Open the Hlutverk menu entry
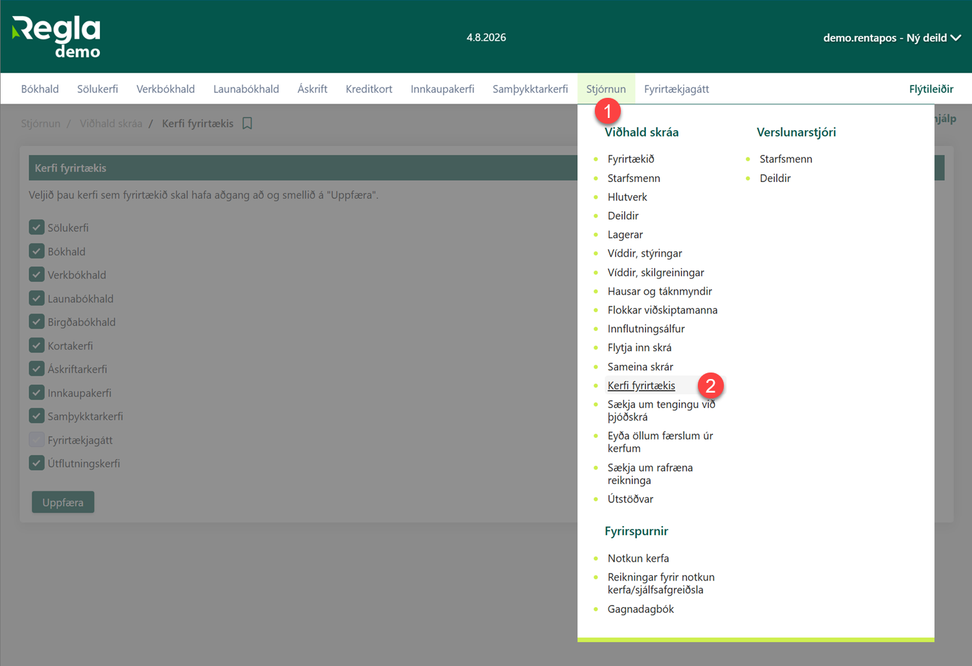972x666 pixels. [627, 196]
